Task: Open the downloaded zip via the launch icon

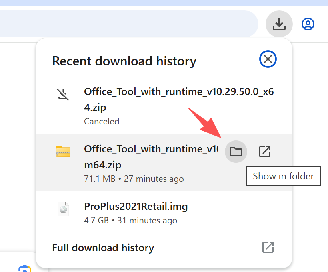Action: [265, 152]
